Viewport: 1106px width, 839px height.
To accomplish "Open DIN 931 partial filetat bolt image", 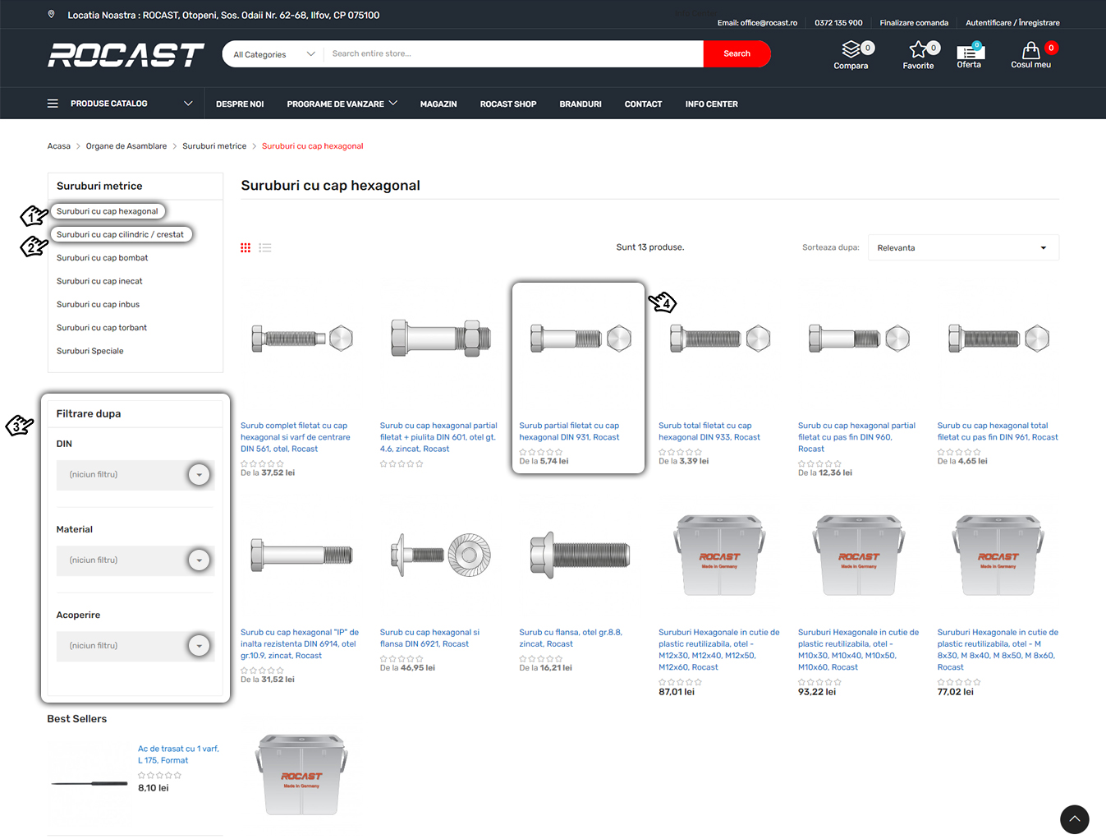I will pos(581,339).
